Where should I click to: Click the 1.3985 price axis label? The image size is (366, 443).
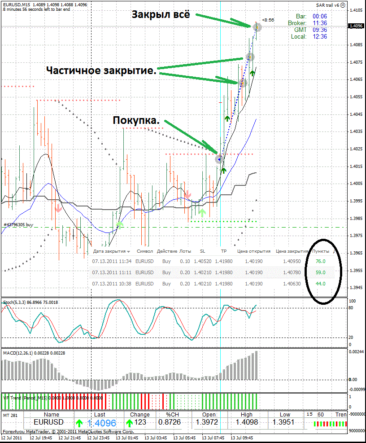coord(356,219)
